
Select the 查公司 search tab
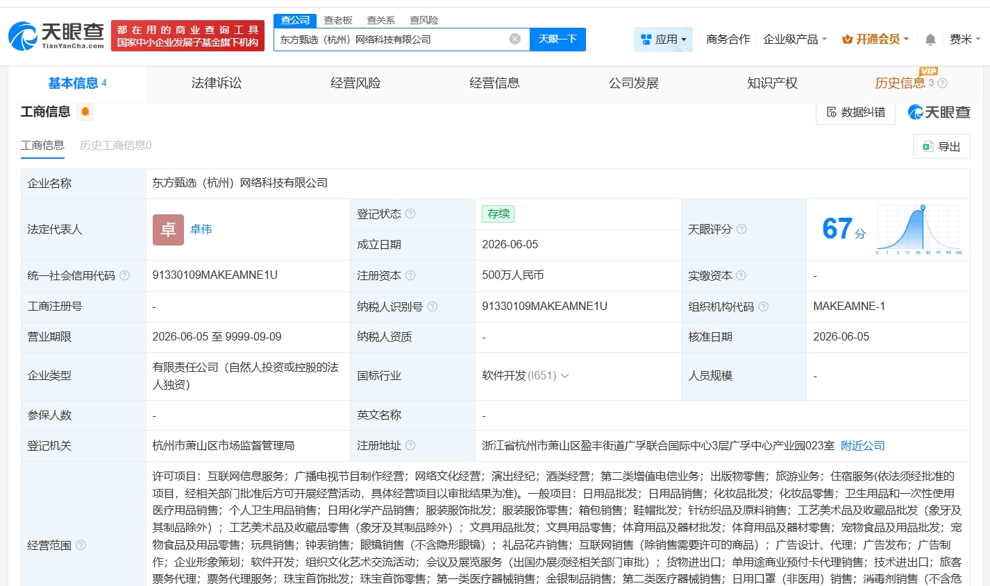(x=295, y=20)
